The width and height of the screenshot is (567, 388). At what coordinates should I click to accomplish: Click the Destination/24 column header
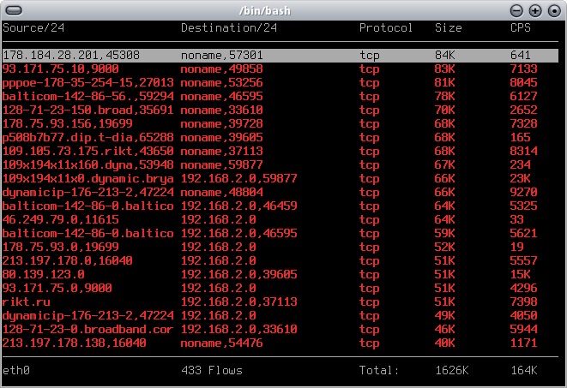coord(229,27)
